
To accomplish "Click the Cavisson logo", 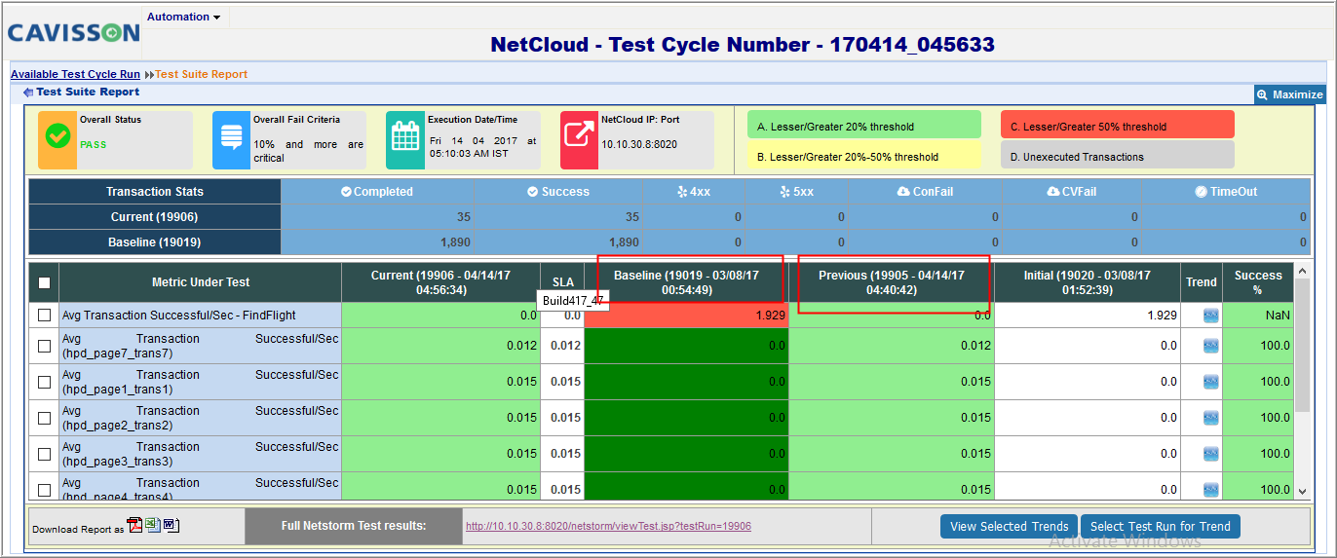I will [74, 33].
